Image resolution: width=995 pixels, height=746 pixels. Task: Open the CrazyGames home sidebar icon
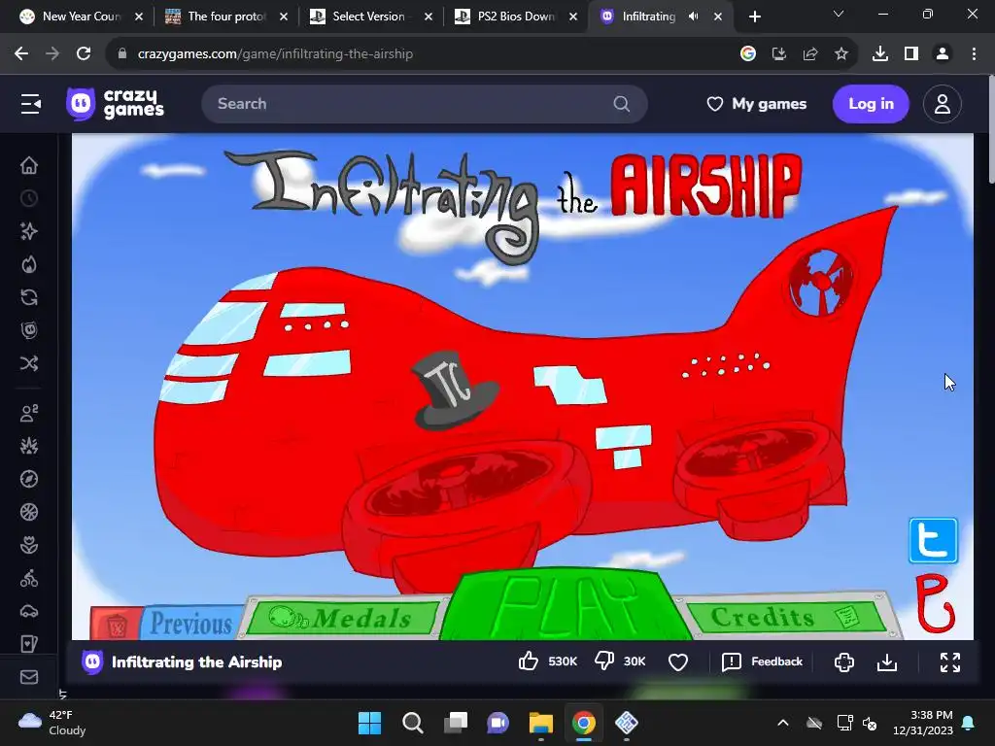tap(29, 165)
